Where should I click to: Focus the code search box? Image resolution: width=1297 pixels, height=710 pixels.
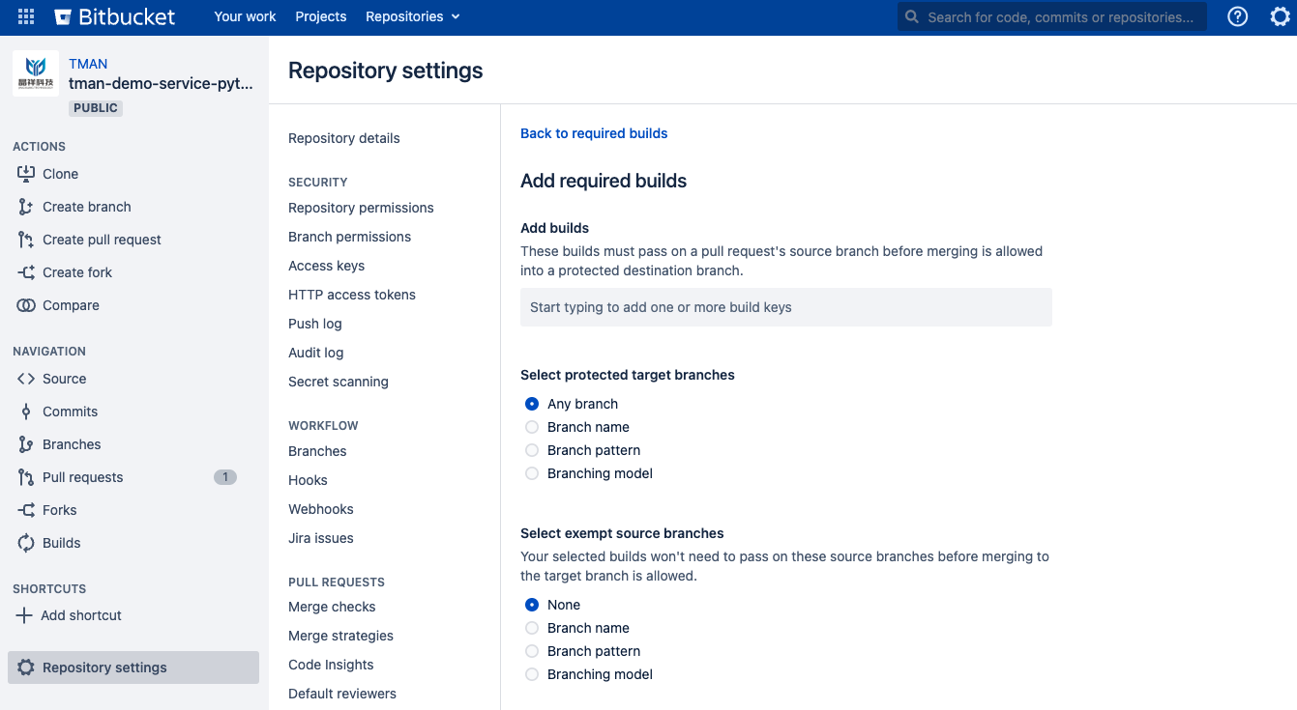pyautogui.click(x=1052, y=17)
